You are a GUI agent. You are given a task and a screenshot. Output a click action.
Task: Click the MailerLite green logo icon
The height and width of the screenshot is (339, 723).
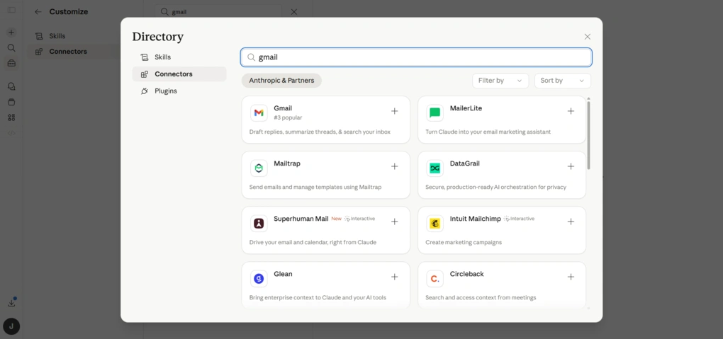pos(435,113)
